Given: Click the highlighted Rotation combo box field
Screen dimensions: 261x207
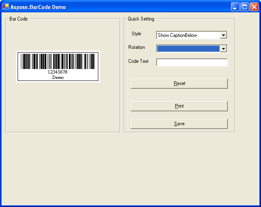Looking at the screenshot, I should click(192, 49).
